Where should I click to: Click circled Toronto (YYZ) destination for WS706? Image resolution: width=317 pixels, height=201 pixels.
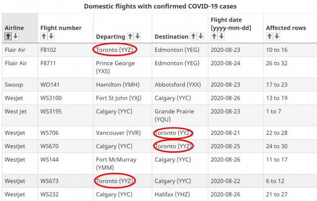tap(173, 133)
